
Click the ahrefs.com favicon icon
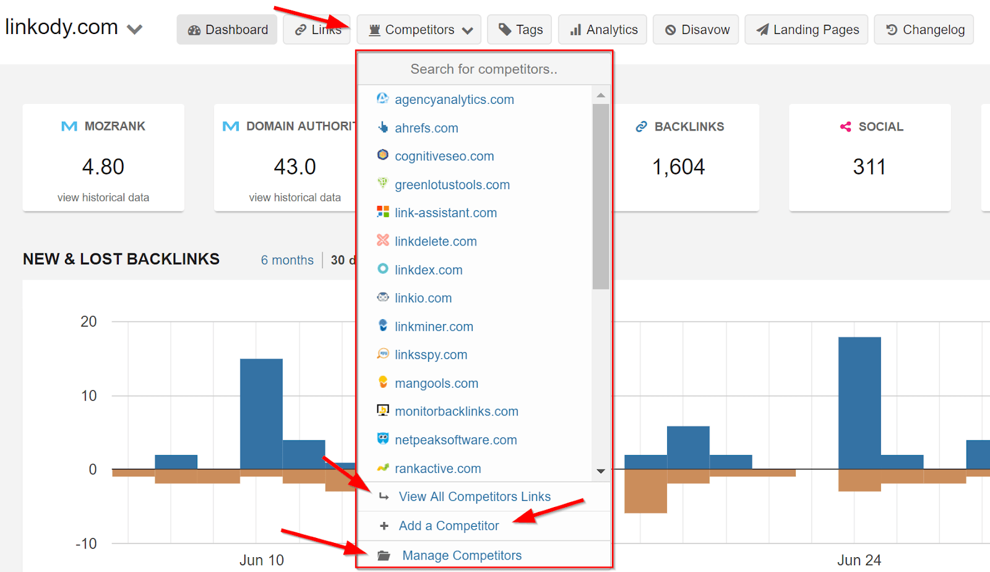(x=383, y=127)
